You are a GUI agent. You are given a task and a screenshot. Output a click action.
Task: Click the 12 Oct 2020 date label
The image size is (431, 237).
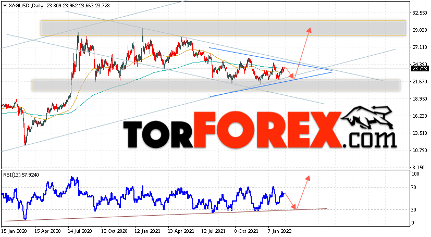(x=115, y=231)
